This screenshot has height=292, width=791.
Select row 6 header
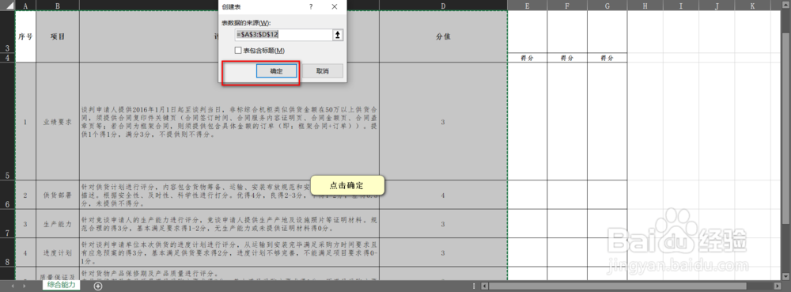coord(7,195)
